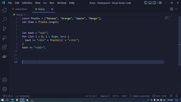This screenshot has height=102, width=181.
Task: Open the Docker view in activity bar
Action: 5,56
